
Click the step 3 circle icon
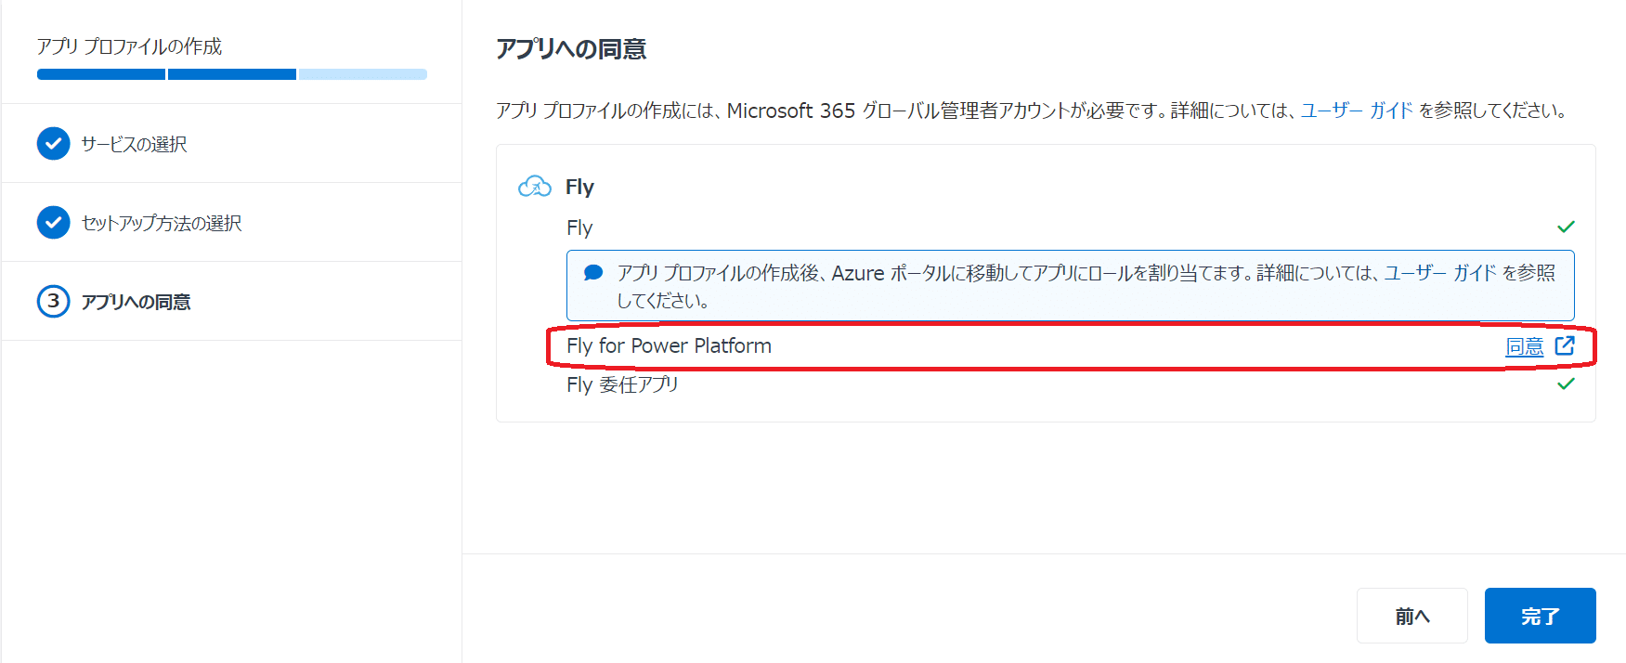click(53, 301)
